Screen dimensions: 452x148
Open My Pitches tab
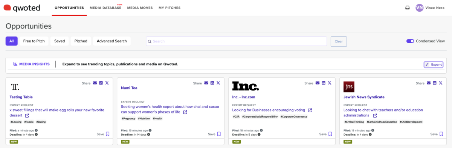(169, 8)
